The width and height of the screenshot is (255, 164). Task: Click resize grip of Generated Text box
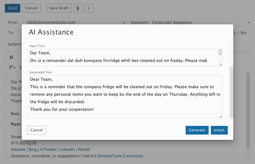tap(221, 117)
